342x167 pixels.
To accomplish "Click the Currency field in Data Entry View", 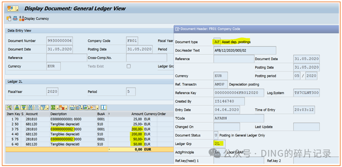I will [x=54, y=66].
